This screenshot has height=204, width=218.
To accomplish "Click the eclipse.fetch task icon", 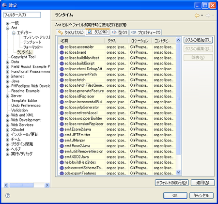I will click(x=62, y=80).
